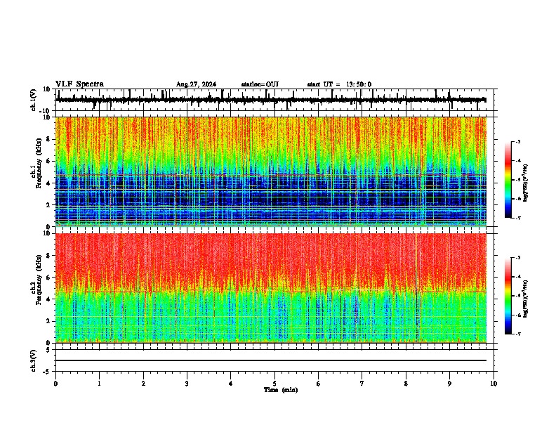Click the start UT 13:50:0 label

[x=339, y=84]
